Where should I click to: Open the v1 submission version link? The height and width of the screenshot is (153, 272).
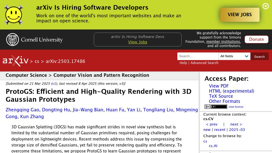(54, 83)
